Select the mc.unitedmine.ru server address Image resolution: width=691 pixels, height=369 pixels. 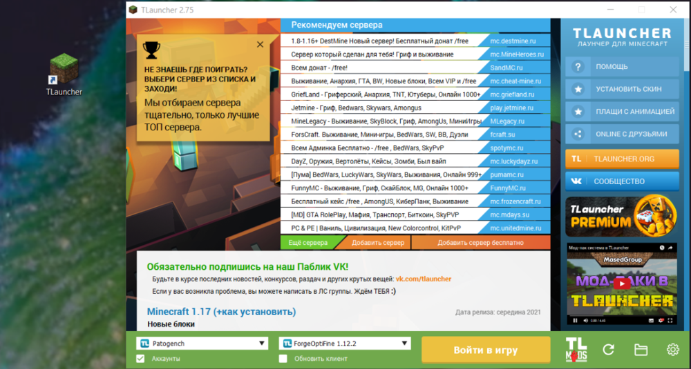click(x=515, y=228)
